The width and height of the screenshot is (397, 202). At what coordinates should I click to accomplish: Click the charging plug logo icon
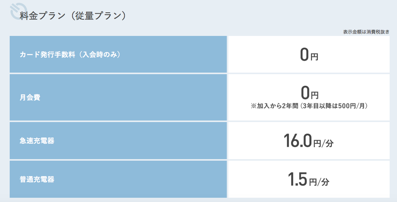[19, 10]
